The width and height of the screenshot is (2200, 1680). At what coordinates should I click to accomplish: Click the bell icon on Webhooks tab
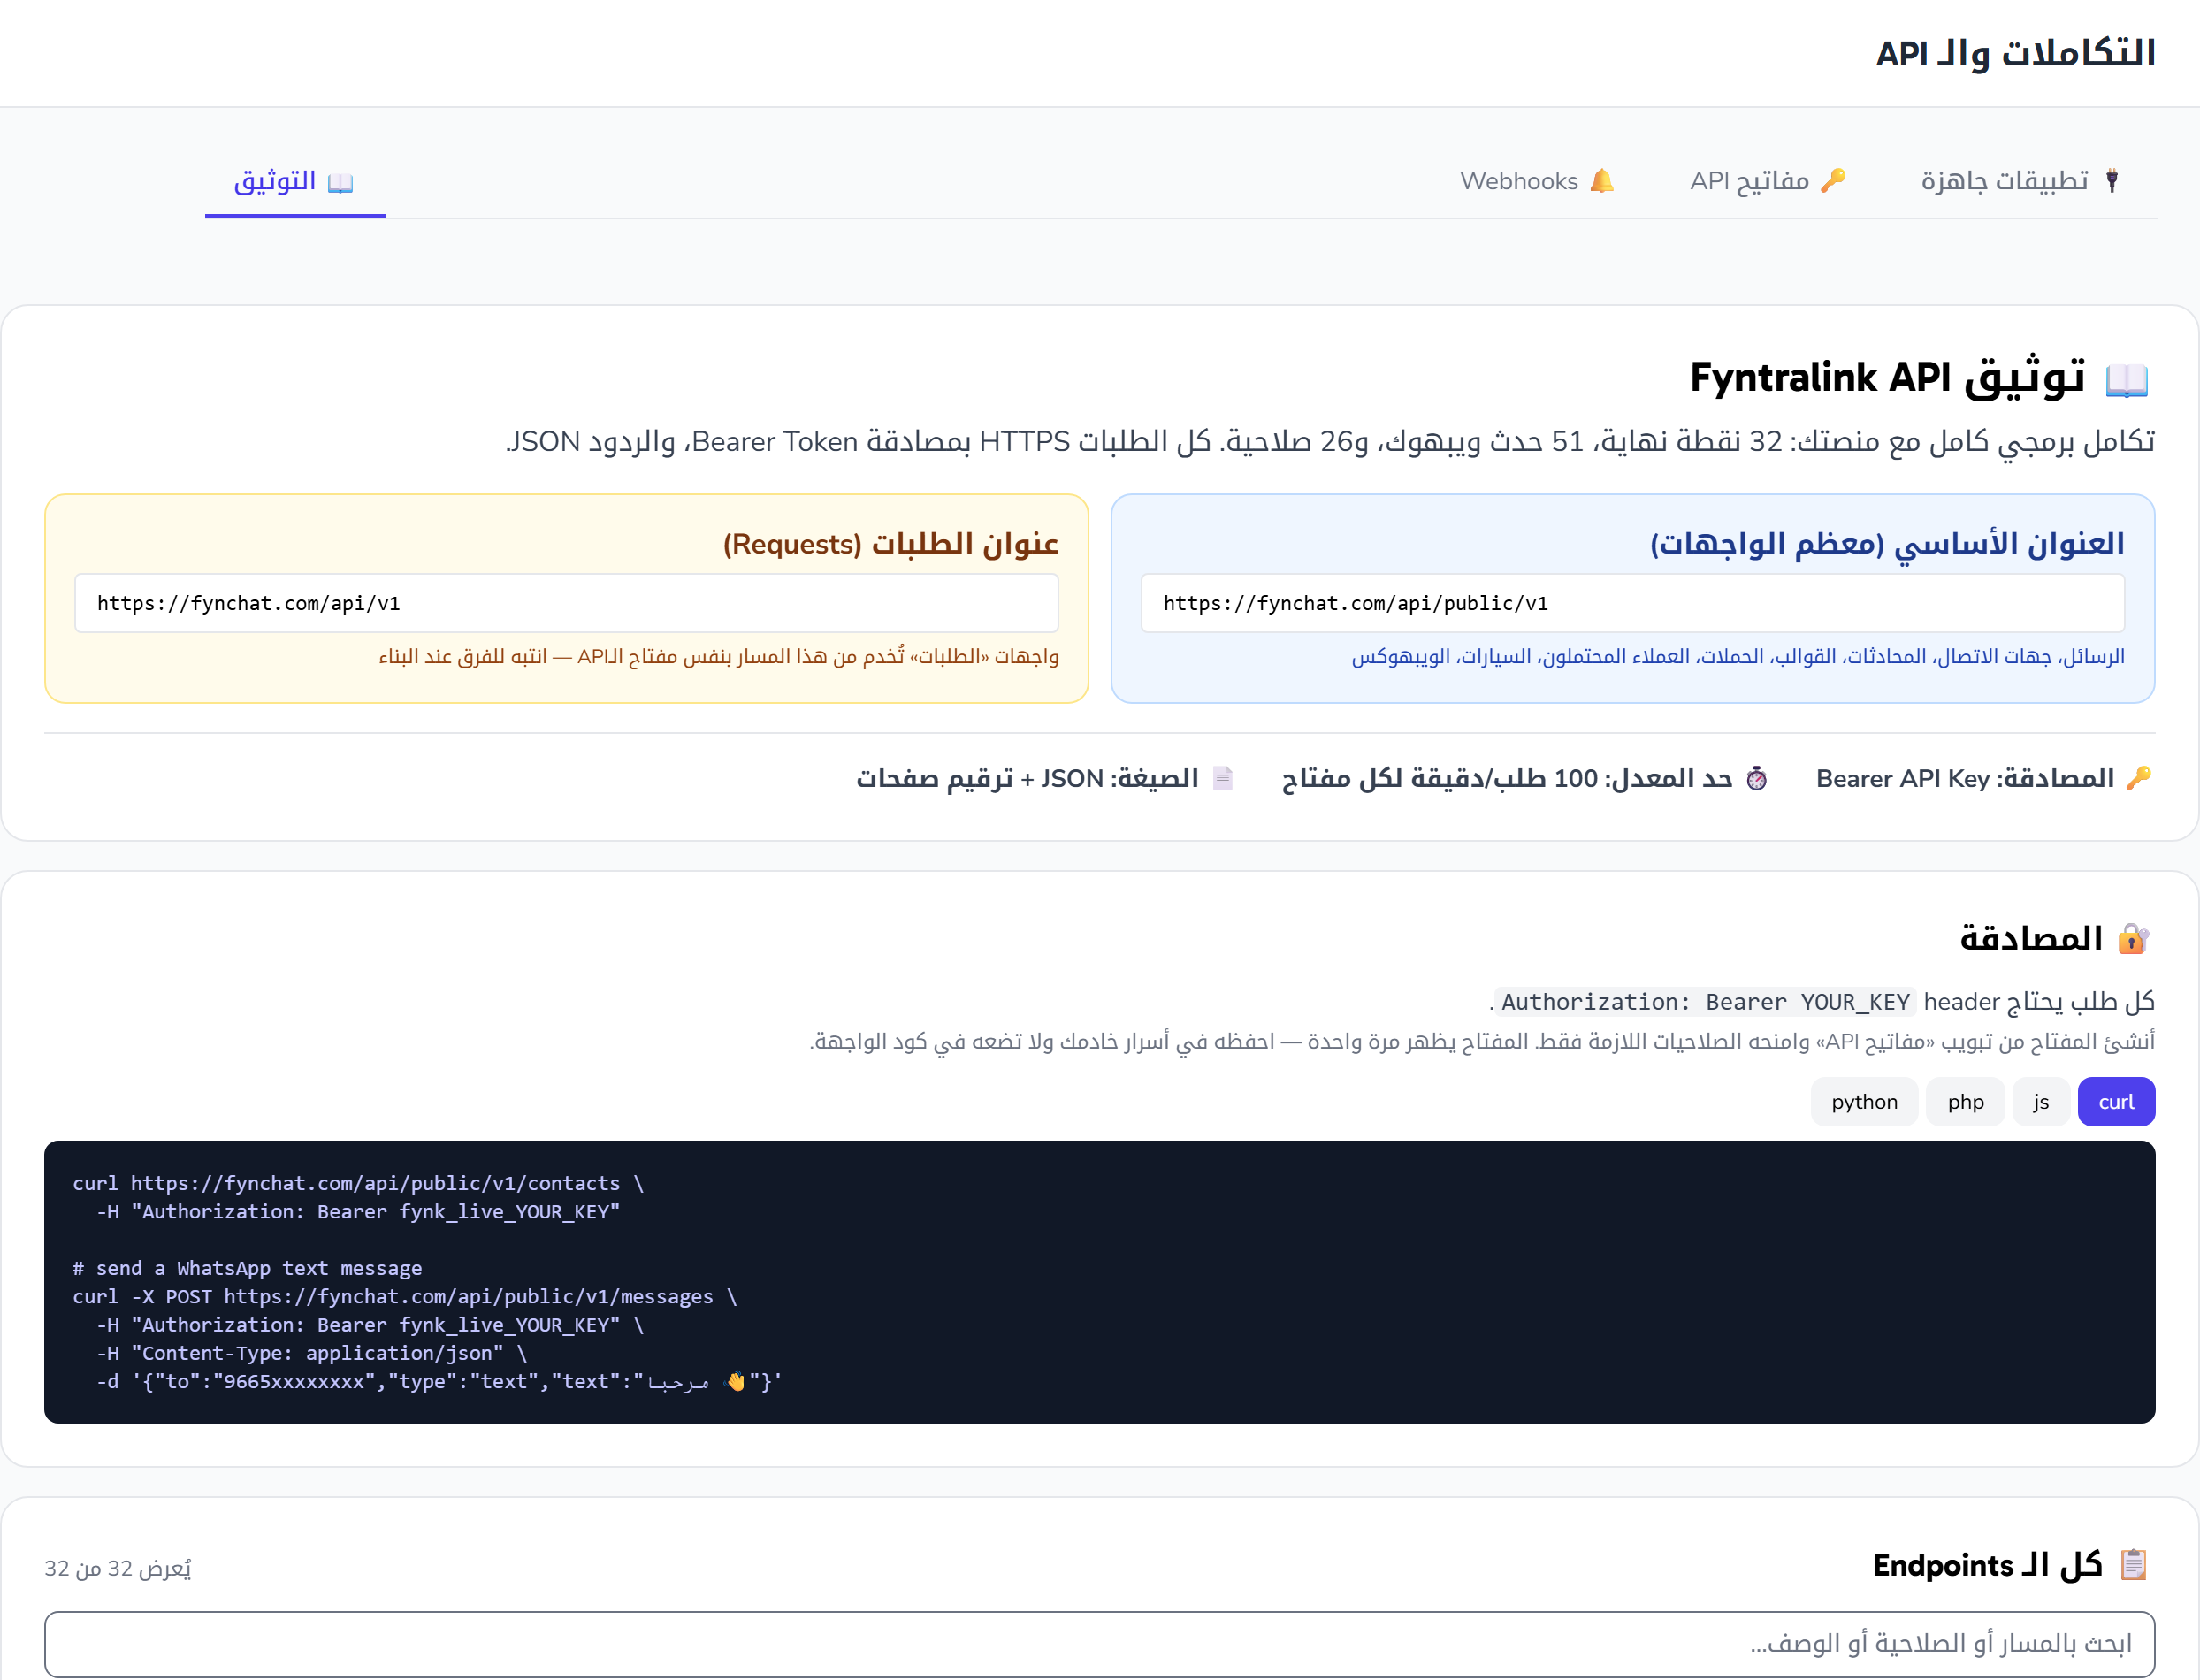coord(1602,181)
